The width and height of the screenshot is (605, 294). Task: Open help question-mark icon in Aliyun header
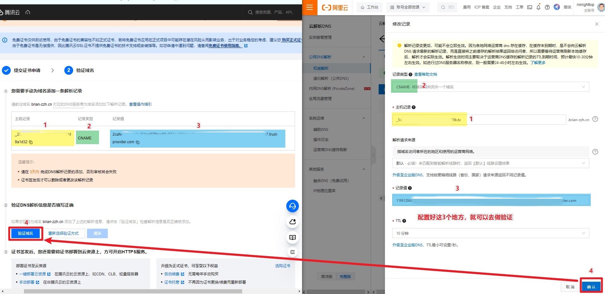pos(547,7)
